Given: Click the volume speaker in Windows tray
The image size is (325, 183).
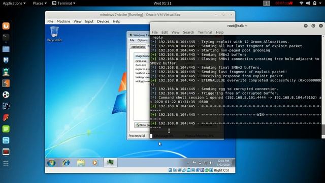Looking at the screenshot, I should 211,163.
